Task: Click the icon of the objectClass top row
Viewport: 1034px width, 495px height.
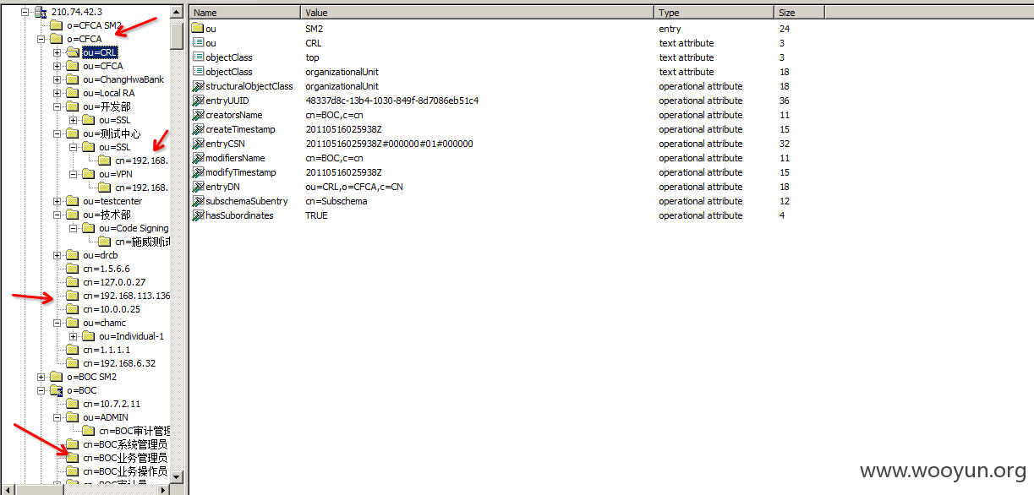Action: coord(198,57)
